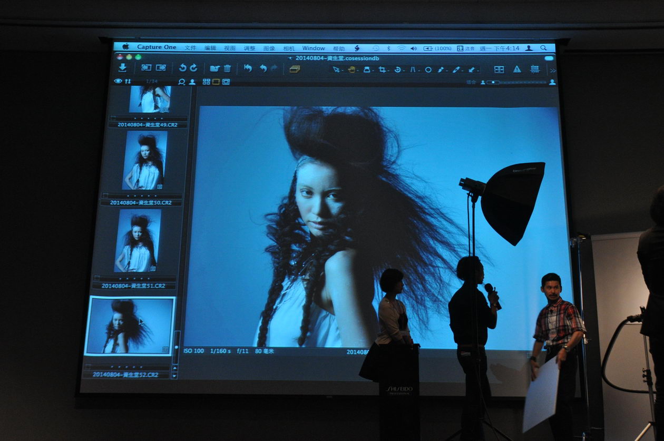
Task: Toggle the edit selected variants panel icon
Action: point(499,69)
